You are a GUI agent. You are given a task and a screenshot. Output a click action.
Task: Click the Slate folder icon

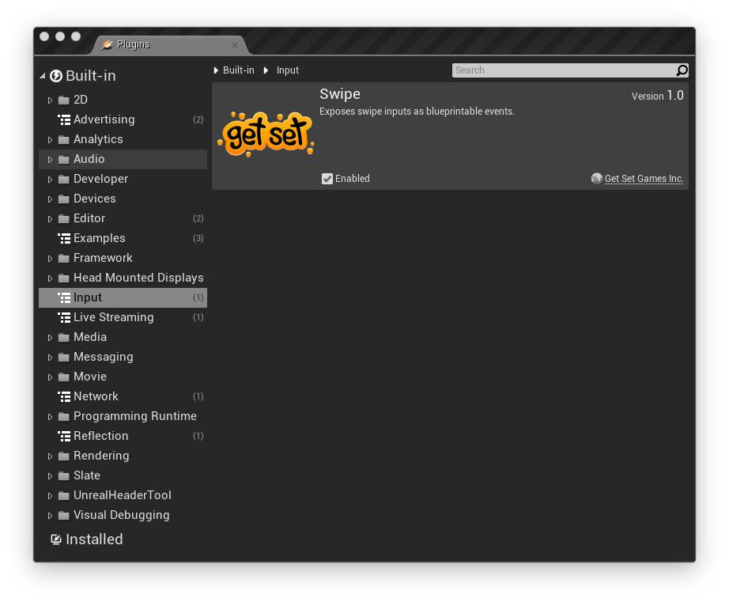[64, 475]
